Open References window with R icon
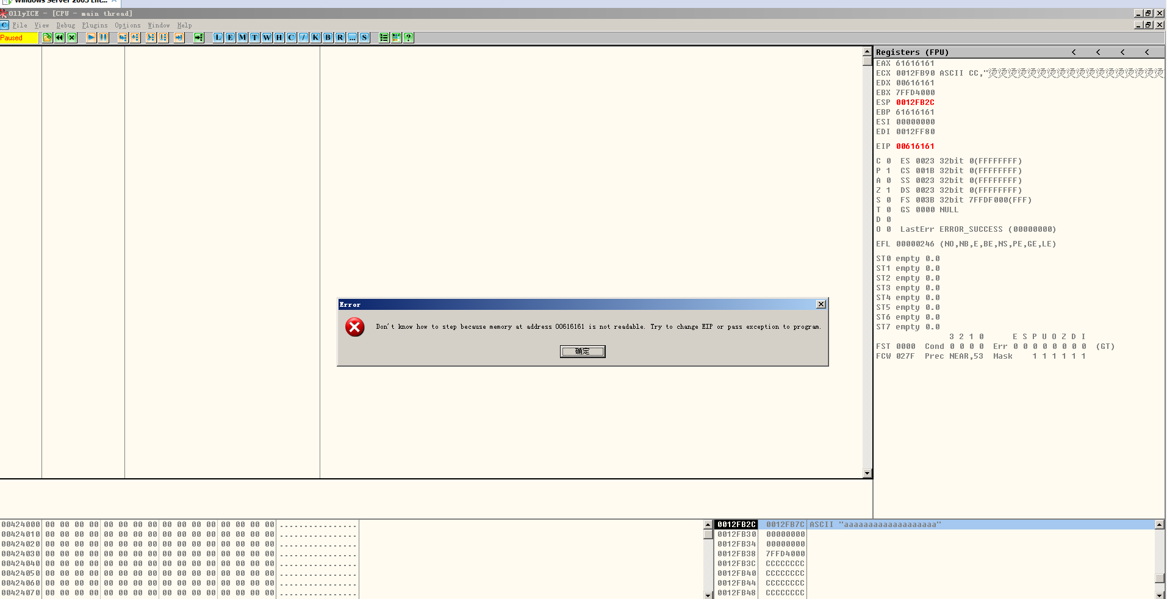1167x599 pixels. [340, 38]
